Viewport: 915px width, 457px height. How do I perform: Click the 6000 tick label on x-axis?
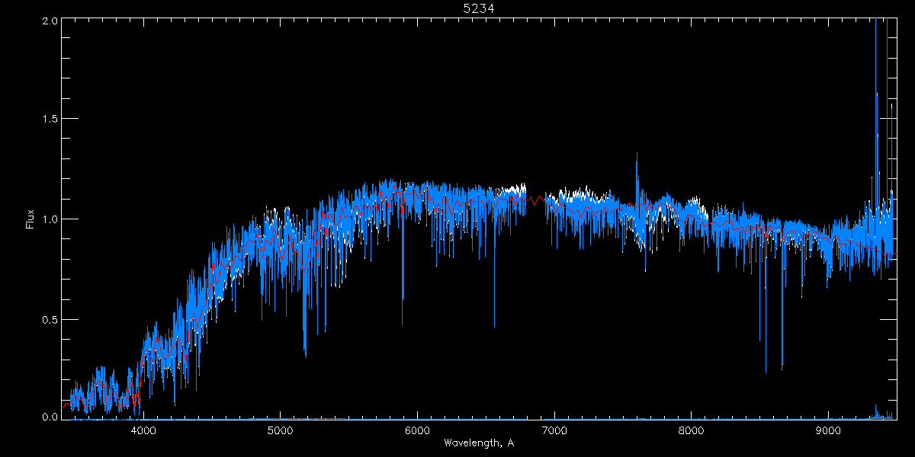[417, 430]
